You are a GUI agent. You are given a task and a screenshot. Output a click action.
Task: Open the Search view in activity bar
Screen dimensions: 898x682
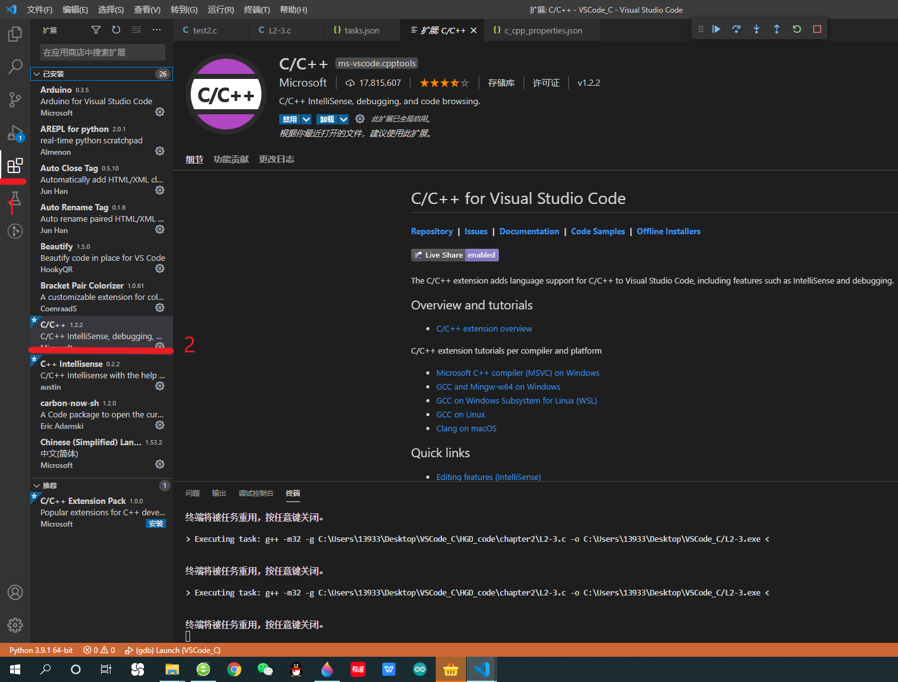tap(15, 66)
